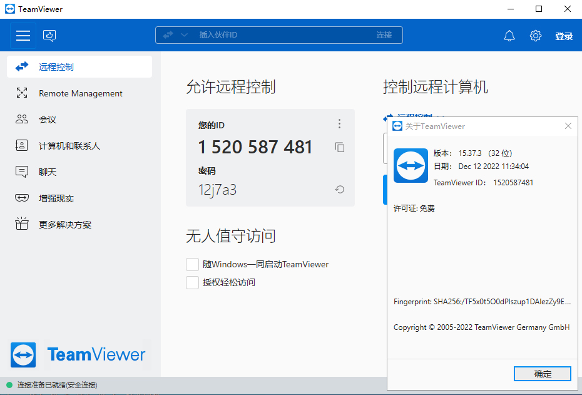Go to 会议 section
The height and width of the screenshot is (395, 582).
point(48,120)
